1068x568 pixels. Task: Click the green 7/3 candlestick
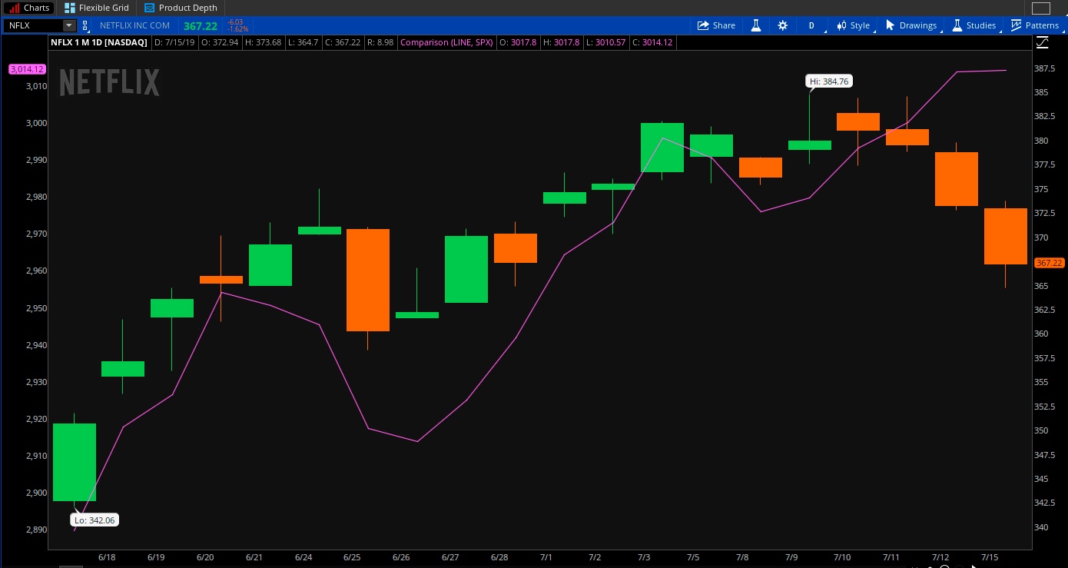tap(662, 147)
